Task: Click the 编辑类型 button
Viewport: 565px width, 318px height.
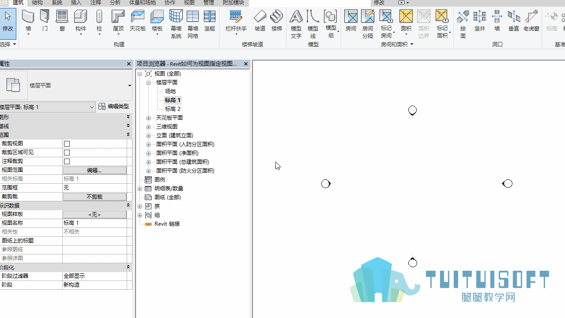Action: pyautogui.click(x=114, y=106)
